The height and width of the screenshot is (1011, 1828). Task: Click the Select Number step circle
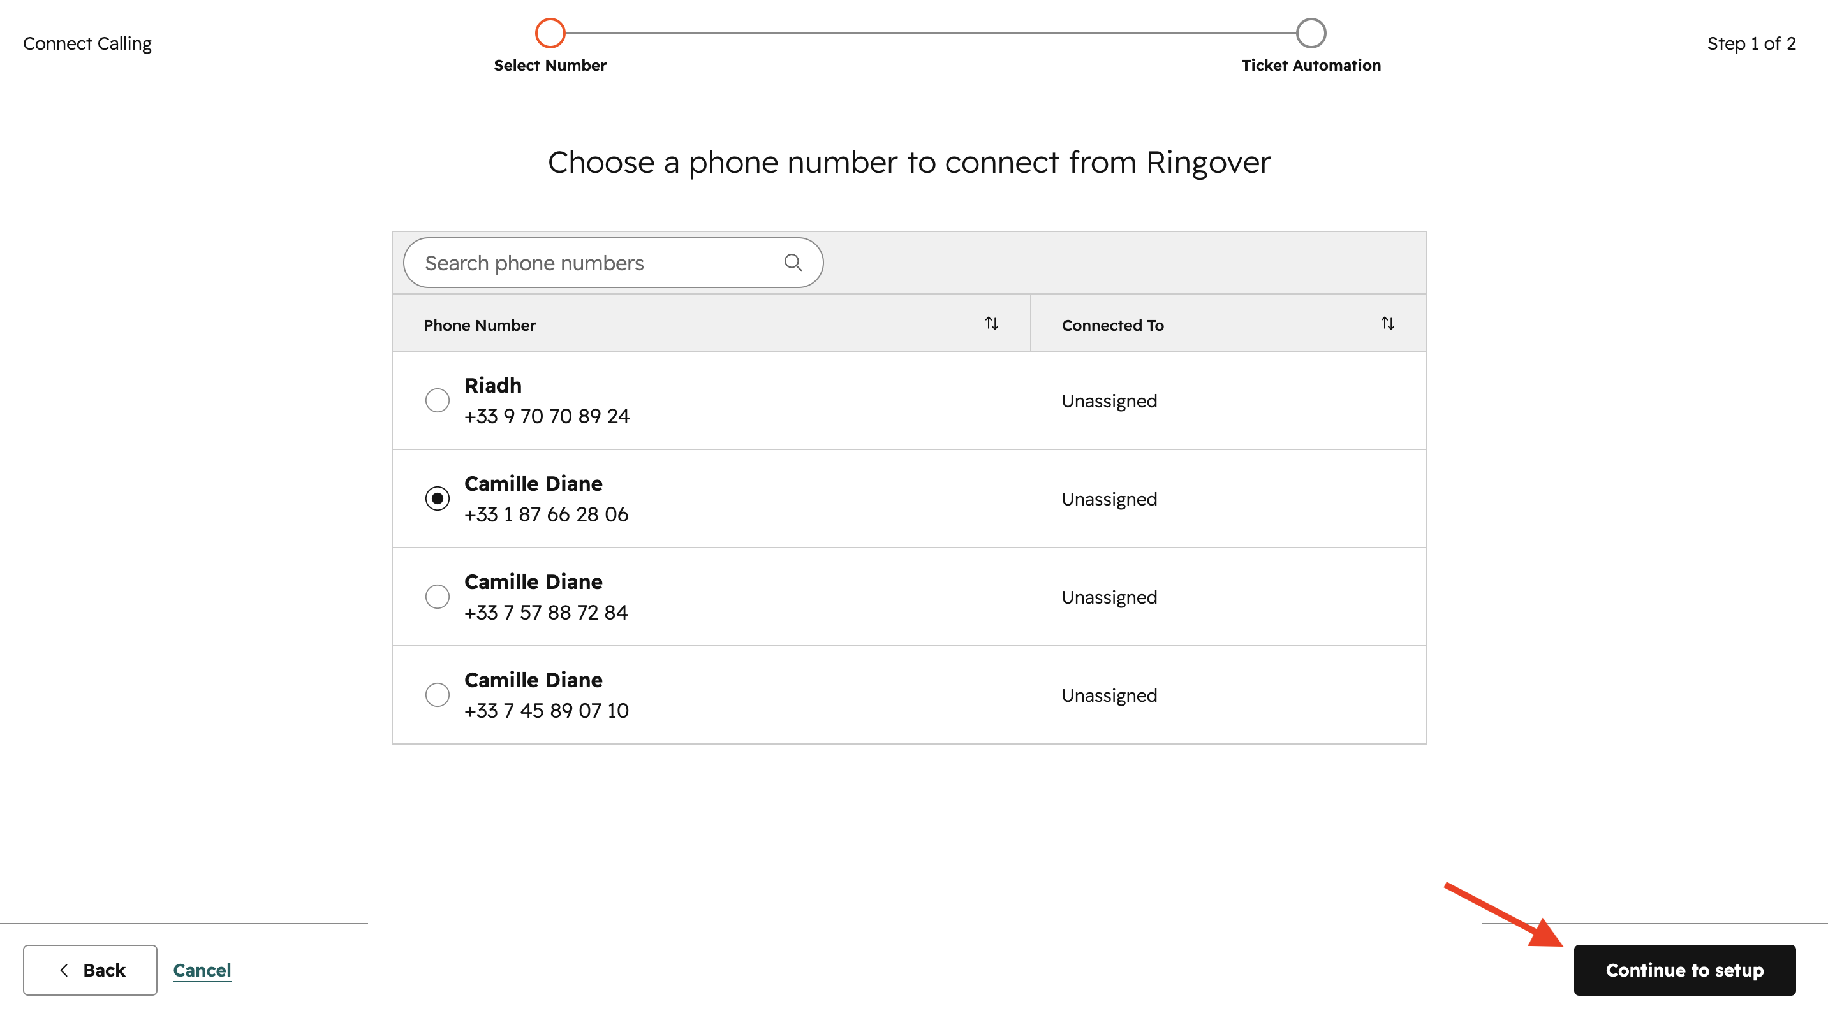pos(550,33)
